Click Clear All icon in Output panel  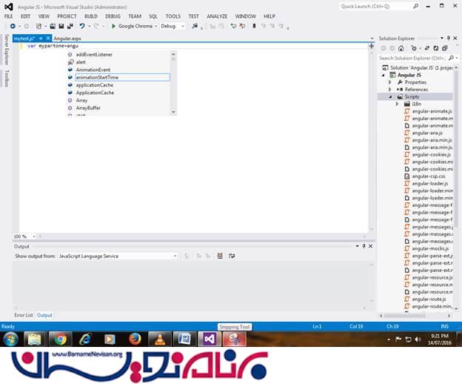(220, 256)
